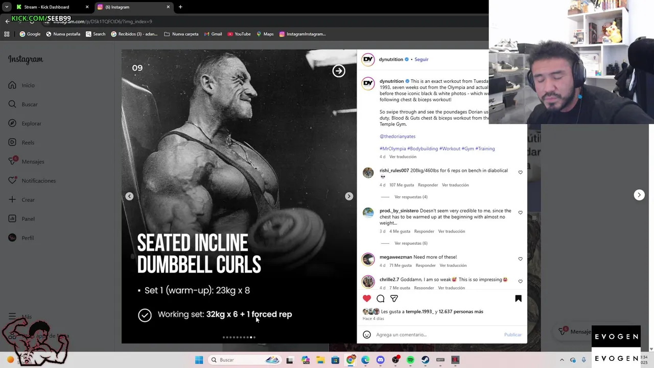
Task: Like chrille2.7's comment
Action: coord(521,282)
